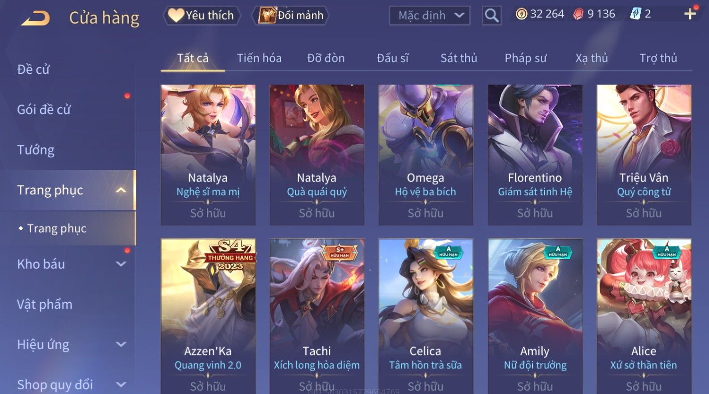Select the Sát thủ tab
The image size is (709, 394).
coord(459,58)
